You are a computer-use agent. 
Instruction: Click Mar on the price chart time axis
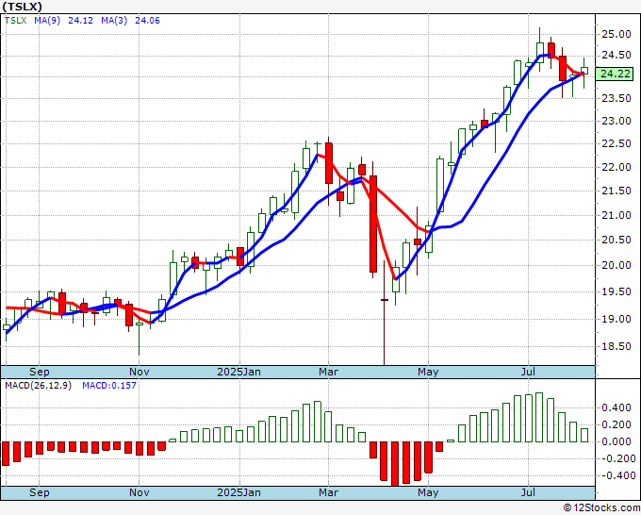328,372
